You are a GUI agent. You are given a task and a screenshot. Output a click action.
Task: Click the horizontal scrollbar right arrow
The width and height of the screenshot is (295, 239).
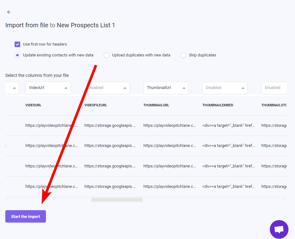[x=284, y=200]
